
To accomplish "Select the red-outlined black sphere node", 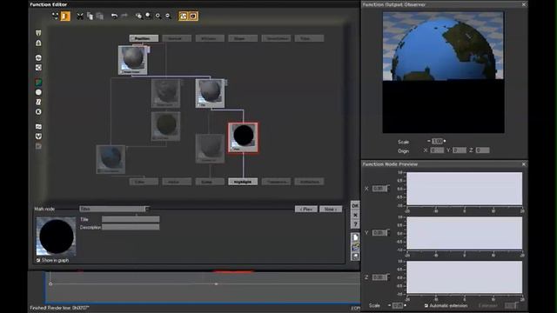I will [243, 137].
